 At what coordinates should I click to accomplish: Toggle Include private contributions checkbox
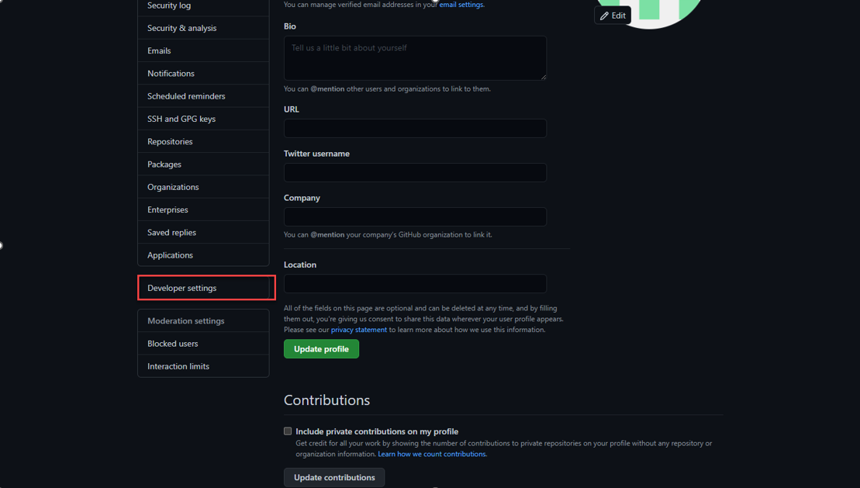[288, 431]
